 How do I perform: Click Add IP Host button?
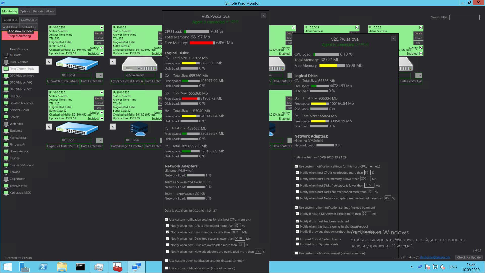10,20
